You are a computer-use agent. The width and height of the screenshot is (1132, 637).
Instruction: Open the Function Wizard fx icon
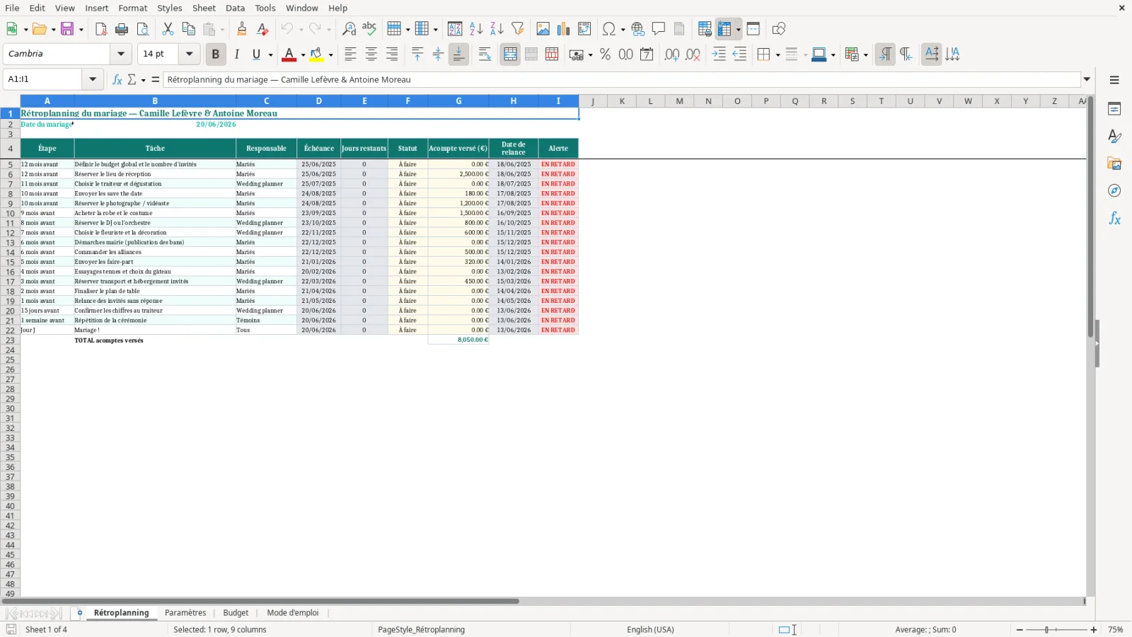click(117, 79)
